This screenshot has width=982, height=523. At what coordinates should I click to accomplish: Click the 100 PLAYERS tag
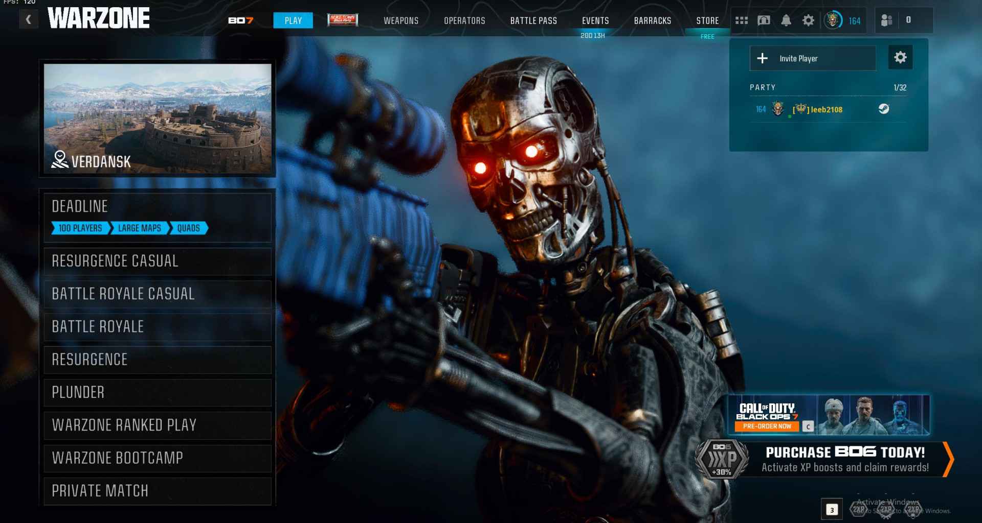click(80, 228)
